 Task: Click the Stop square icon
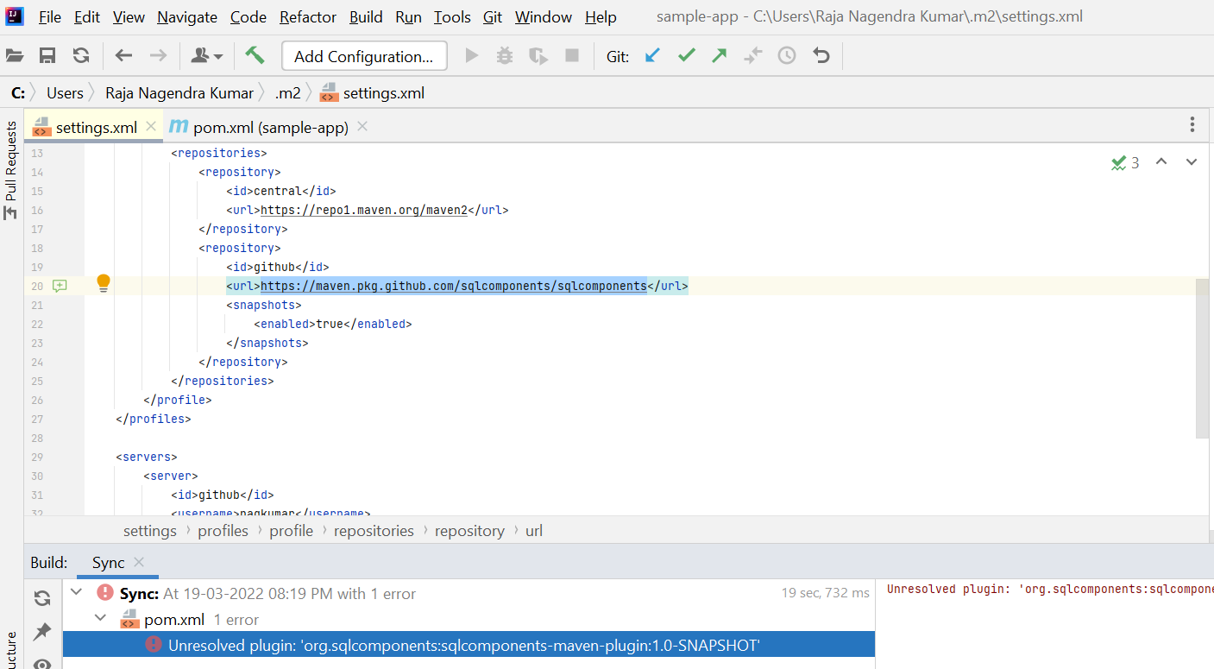pos(572,56)
